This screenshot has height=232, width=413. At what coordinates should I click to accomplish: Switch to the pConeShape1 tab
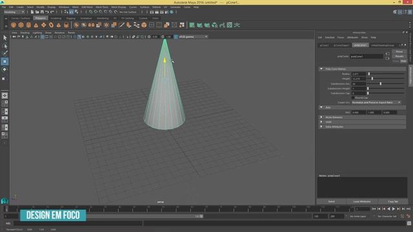341,45
